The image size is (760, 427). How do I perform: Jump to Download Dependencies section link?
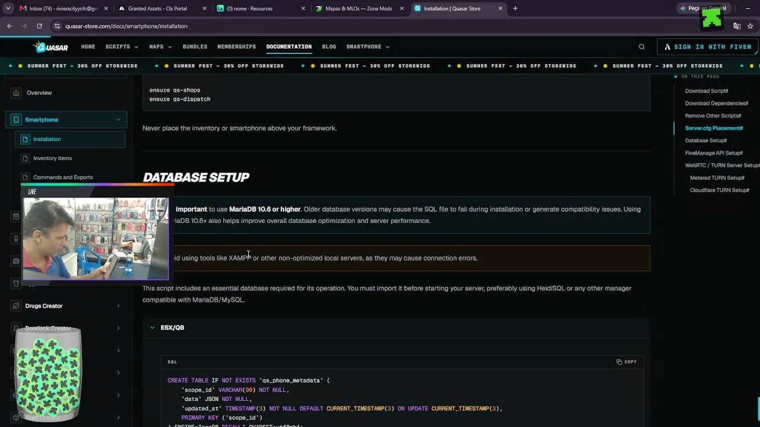point(717,103)
